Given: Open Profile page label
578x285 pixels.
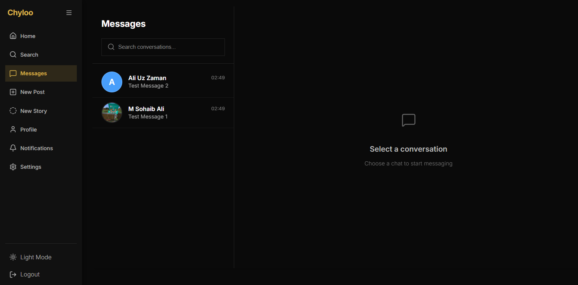Looking at the screenshot, I should point(28,130).
